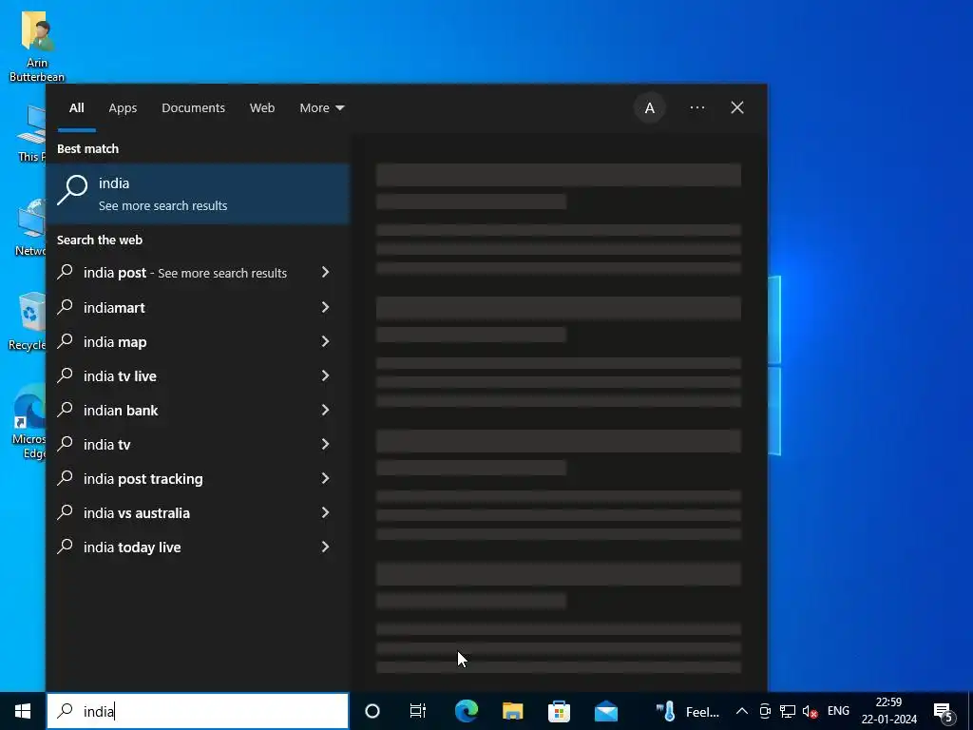Click the Meet Now tray icon

(x=765, y=711)
